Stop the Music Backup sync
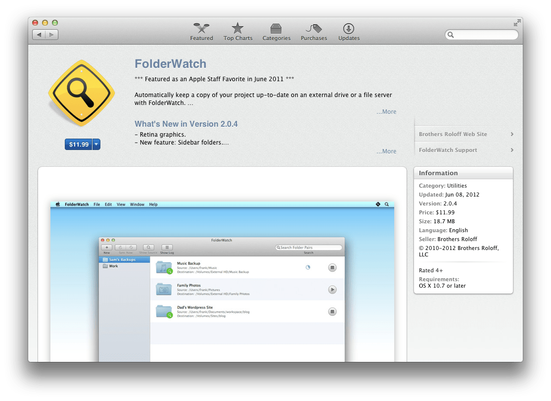This screenshot has height=401, width=551. (x=332, y=268)
